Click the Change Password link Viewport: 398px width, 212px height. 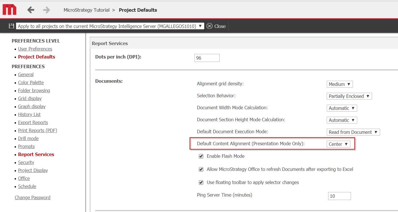[33, 197]
